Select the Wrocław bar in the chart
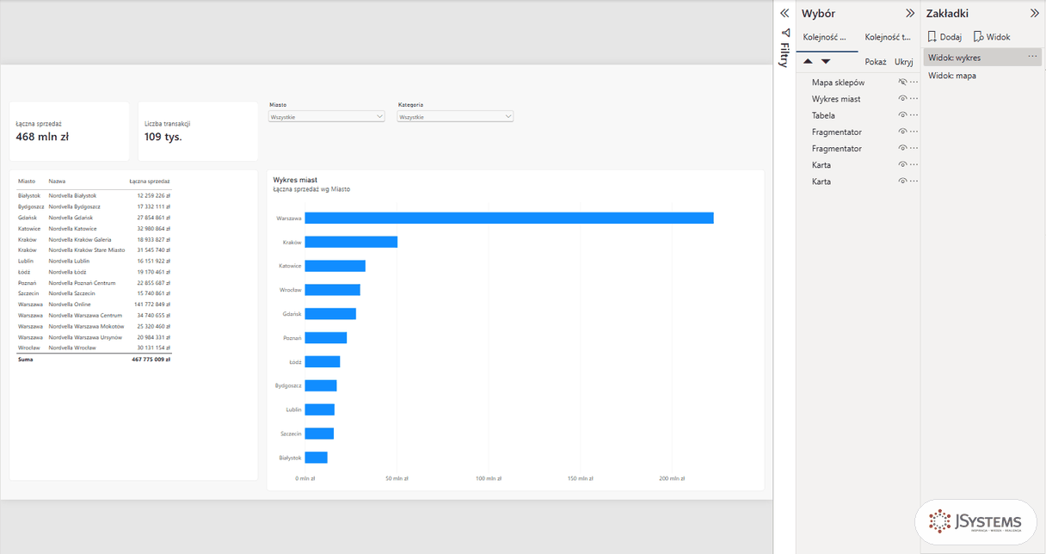The width and height of the screenshot is (1046, 554). pyautogui.click(x=333, y=290)
